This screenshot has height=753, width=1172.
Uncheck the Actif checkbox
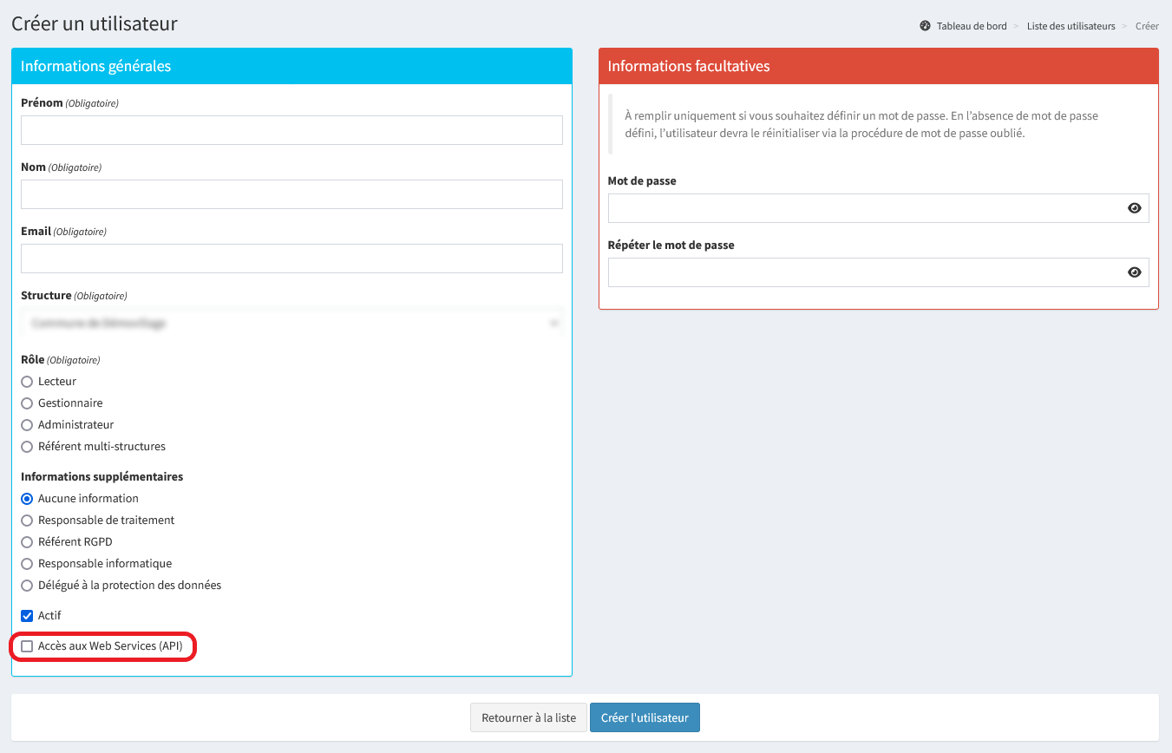click(x=27, y=616)
